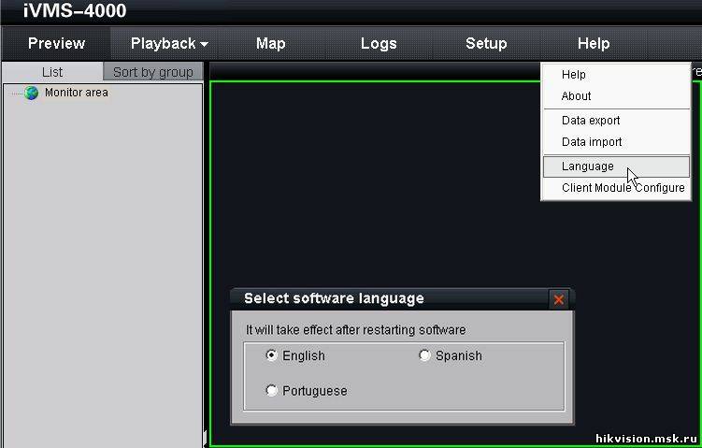Switch to Sort by group tab
The width and height of the screenshot is (702, 448).
[x=153, y=72]
